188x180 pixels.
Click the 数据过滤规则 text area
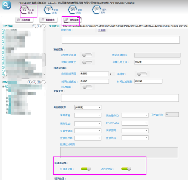tap(119, 152)
